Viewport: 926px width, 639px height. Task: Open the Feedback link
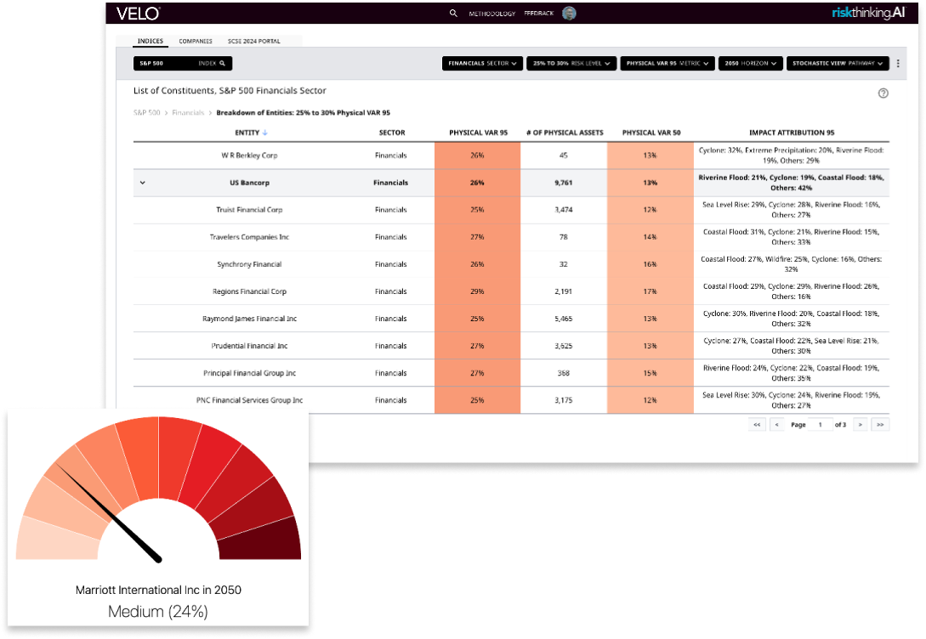coord(538,14)
